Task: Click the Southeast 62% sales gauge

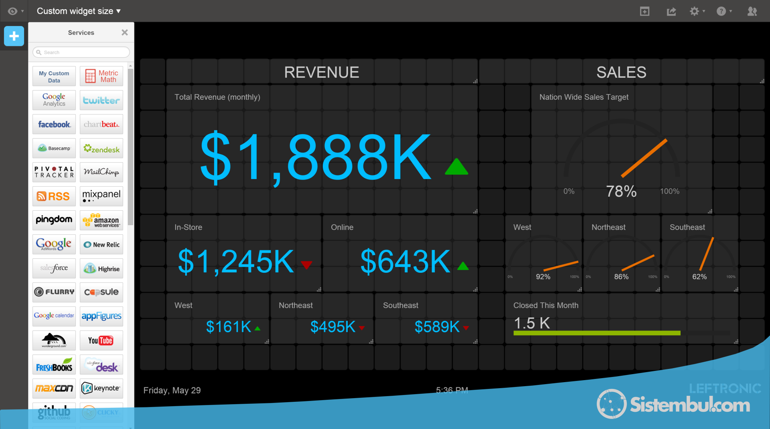Action: pyautogui.click(x=700, y=254)
